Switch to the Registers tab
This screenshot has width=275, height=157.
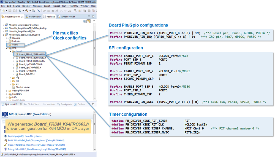(49, 17)
